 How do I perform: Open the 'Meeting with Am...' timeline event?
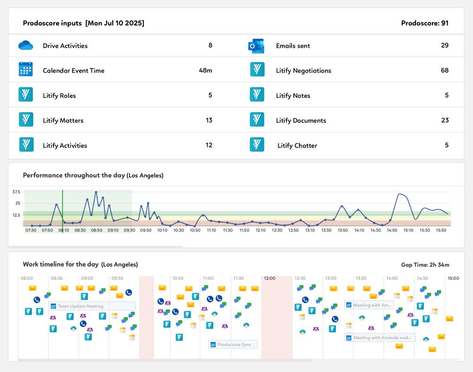[x=369, y=305]
